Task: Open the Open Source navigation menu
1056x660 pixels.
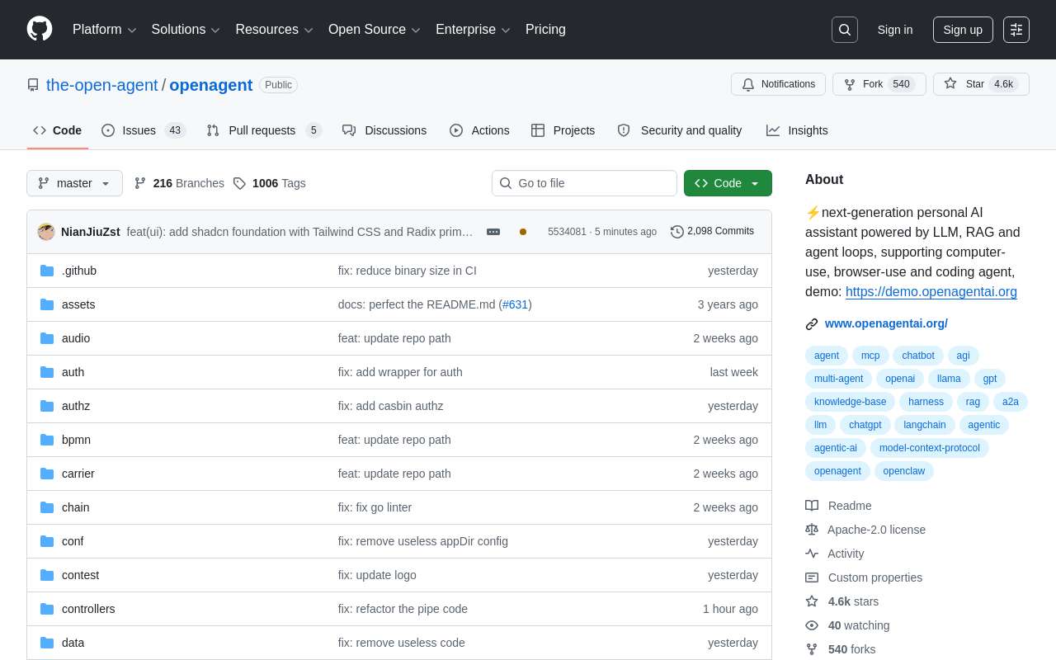Action: click(x=375, y=30)
